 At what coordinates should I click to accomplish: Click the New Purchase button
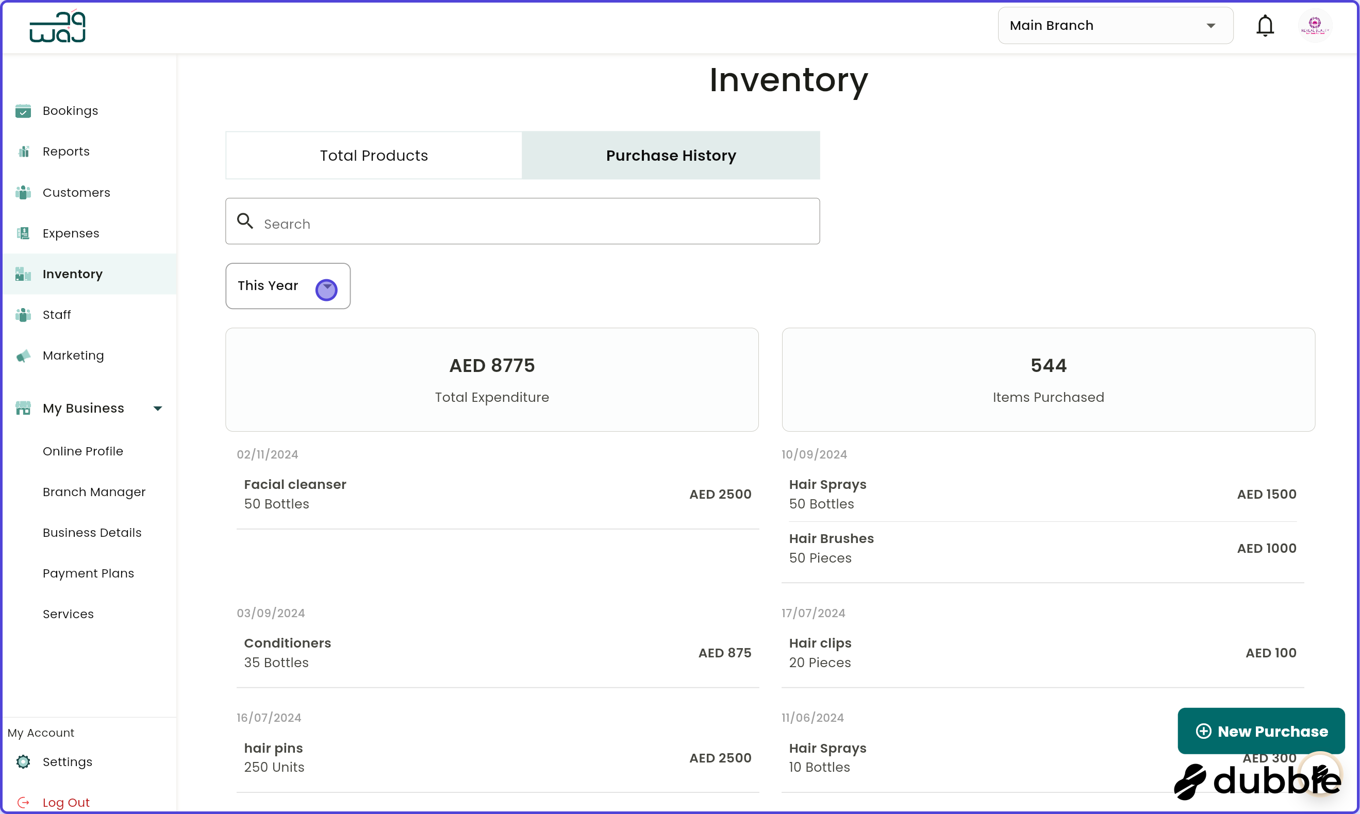pos(1261,731)
